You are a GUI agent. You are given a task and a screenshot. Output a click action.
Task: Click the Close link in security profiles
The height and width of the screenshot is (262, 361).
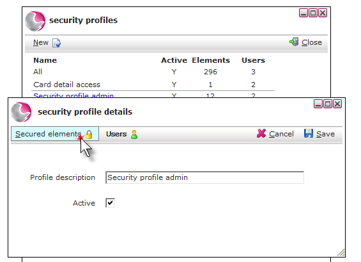pos(312,42)
